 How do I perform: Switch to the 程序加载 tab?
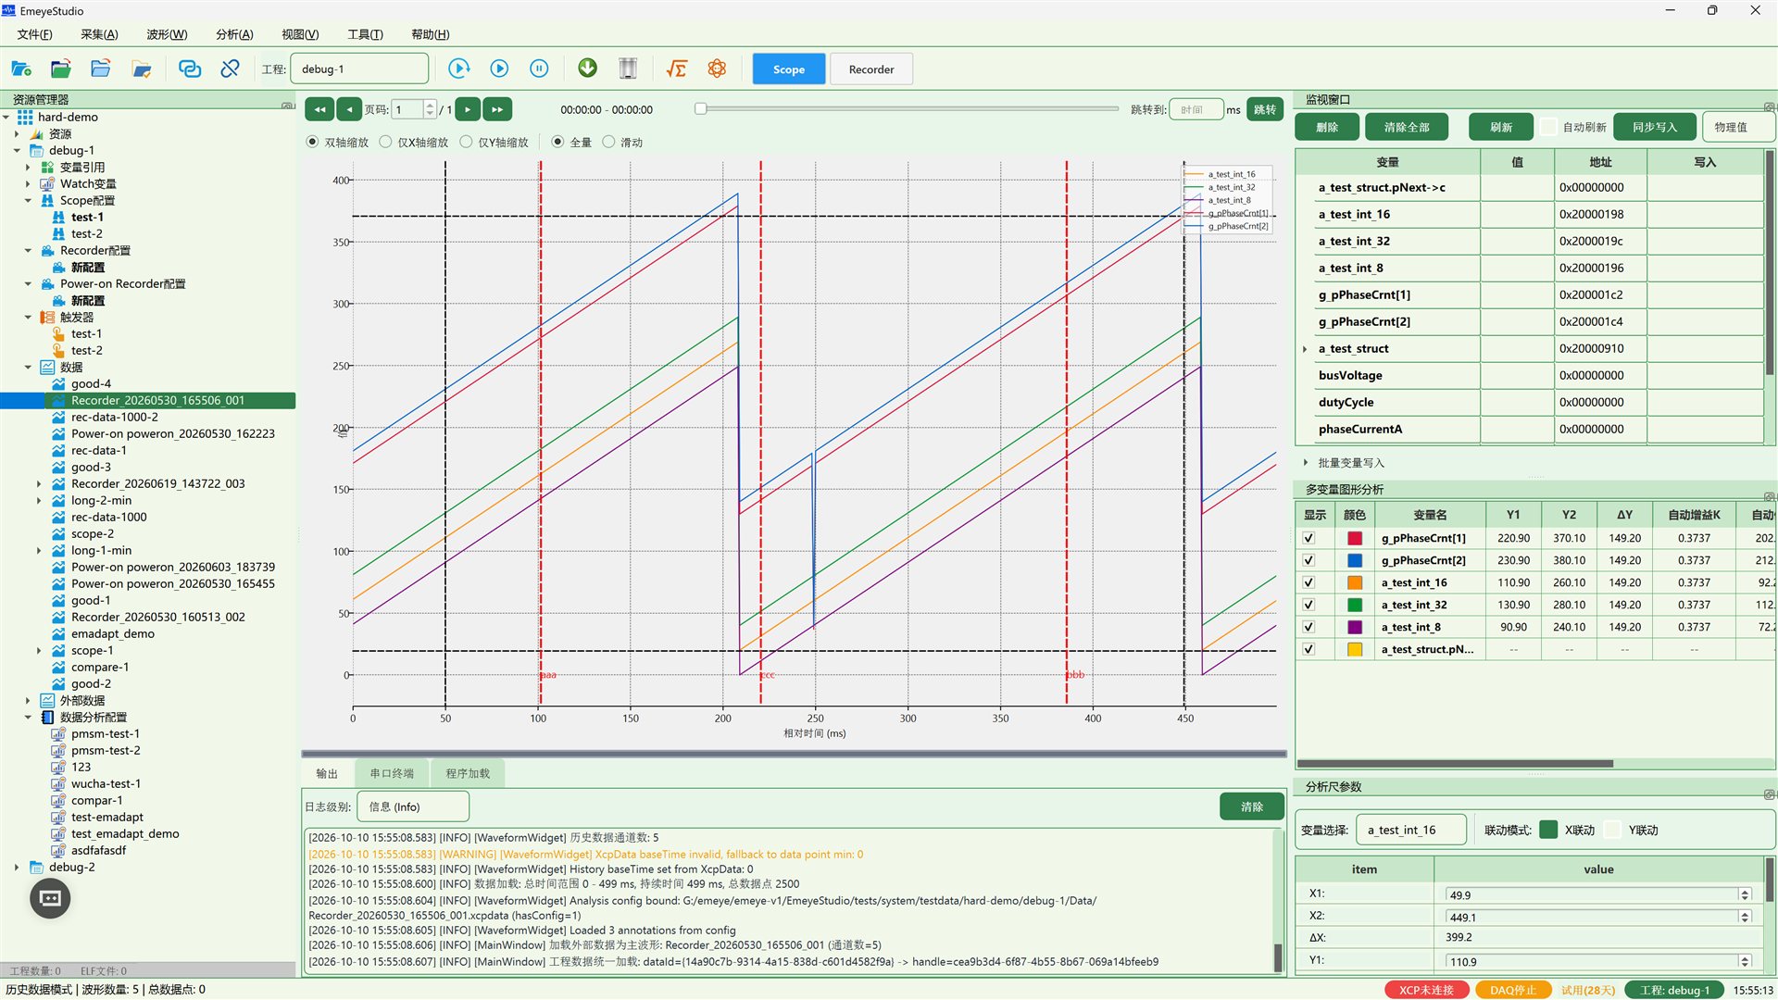(x=468, y=773)
